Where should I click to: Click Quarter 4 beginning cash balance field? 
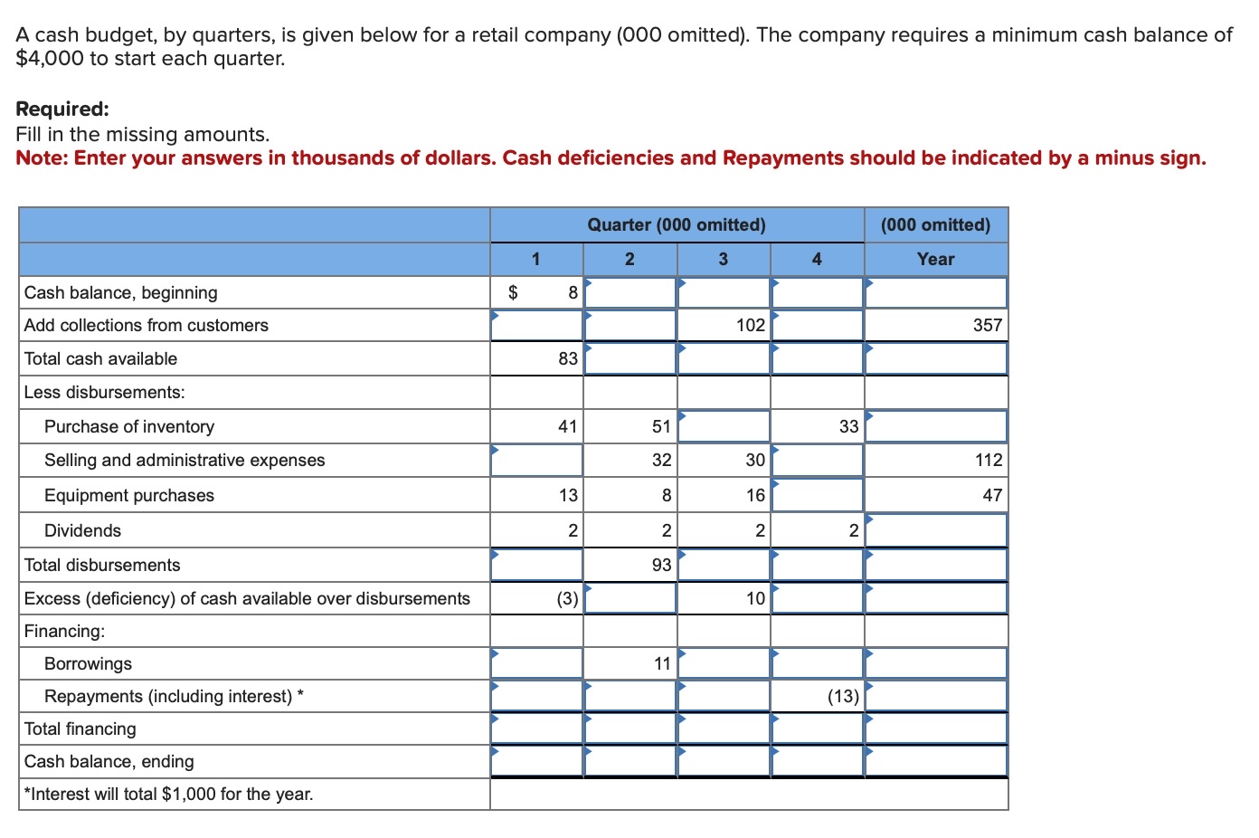tap(818, 292)
